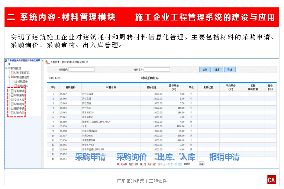Select the row with code 15.067
The height and width of the screenshot is (189, 284).
[162, 94]
